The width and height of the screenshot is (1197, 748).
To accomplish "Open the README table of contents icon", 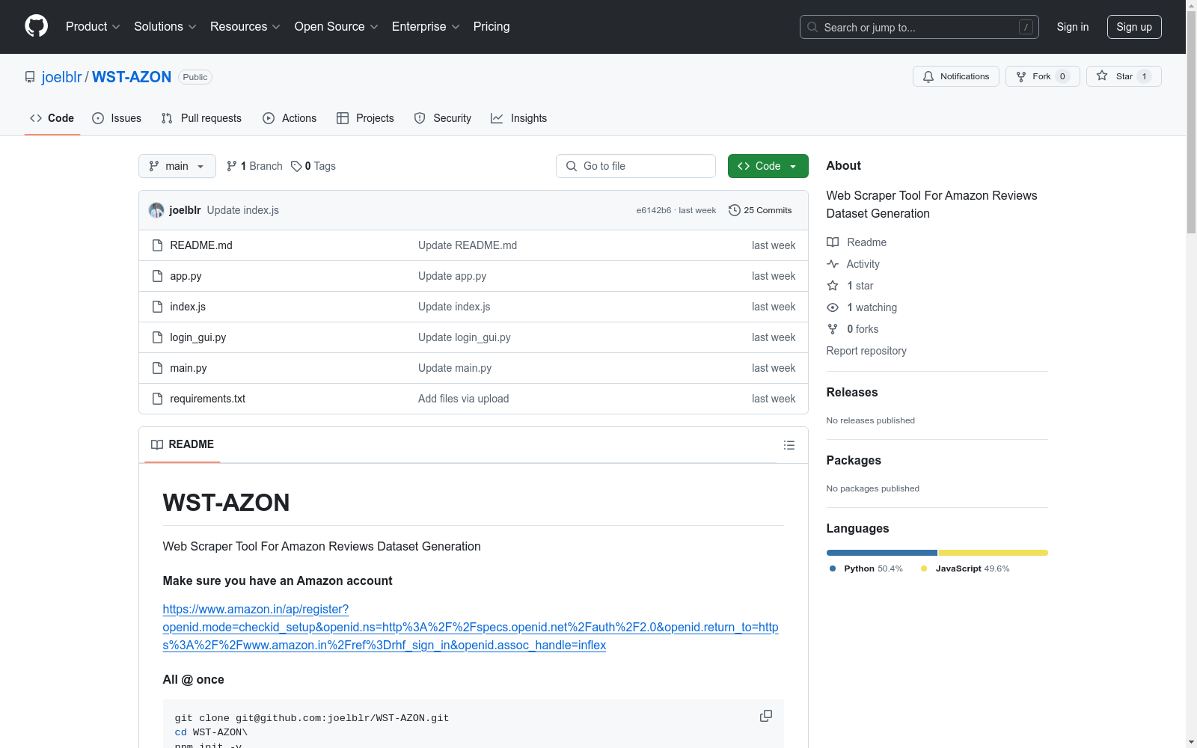I will (x=789, y=444).
